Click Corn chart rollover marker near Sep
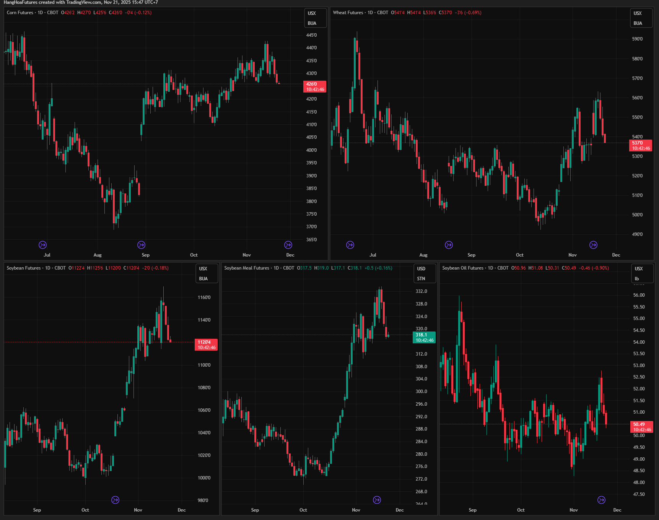This screenshot has height=520, width=659. (141, 245)
